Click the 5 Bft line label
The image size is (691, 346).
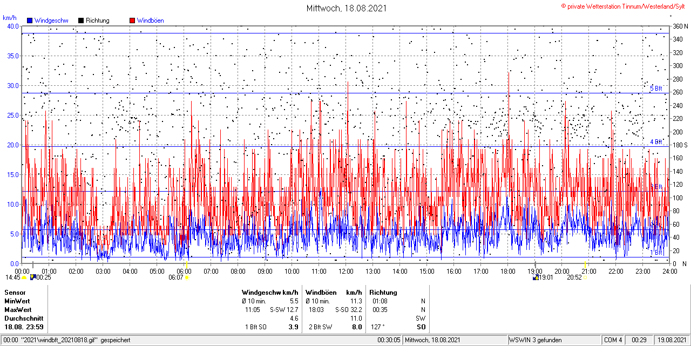(656, 88)
